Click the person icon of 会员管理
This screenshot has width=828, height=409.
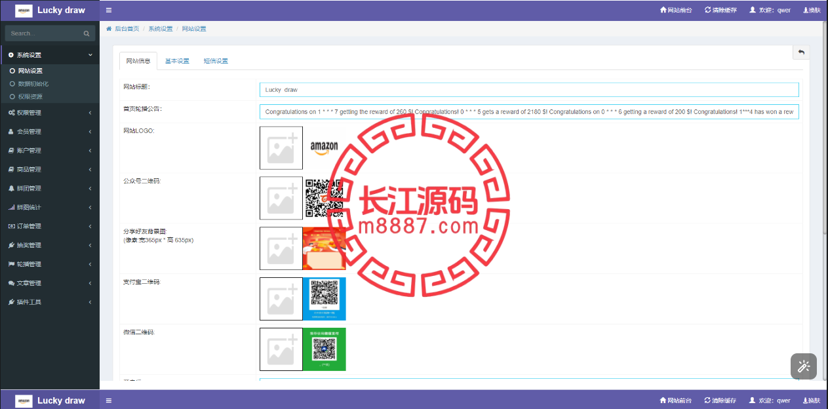[11, 132]
